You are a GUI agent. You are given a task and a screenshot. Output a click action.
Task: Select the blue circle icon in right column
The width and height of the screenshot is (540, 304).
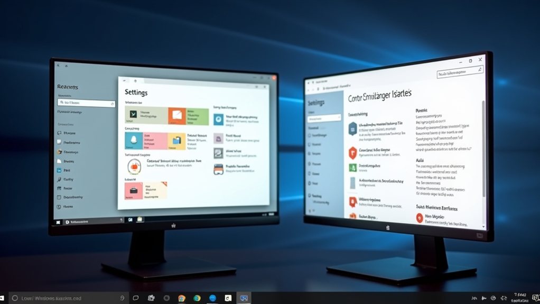[219, 119]
